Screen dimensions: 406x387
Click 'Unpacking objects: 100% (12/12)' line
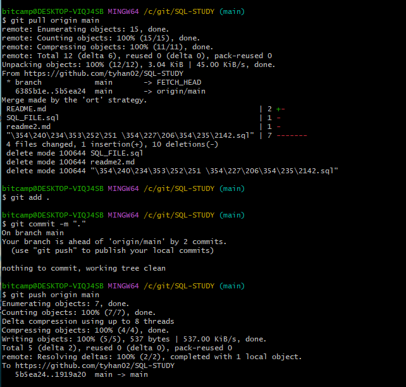click(138, 64)
